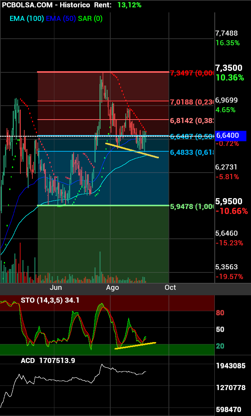251x416 pixels.
Task: Select the green 5,9478 Fibonacci base label
Action: click(x=192, y=207)
